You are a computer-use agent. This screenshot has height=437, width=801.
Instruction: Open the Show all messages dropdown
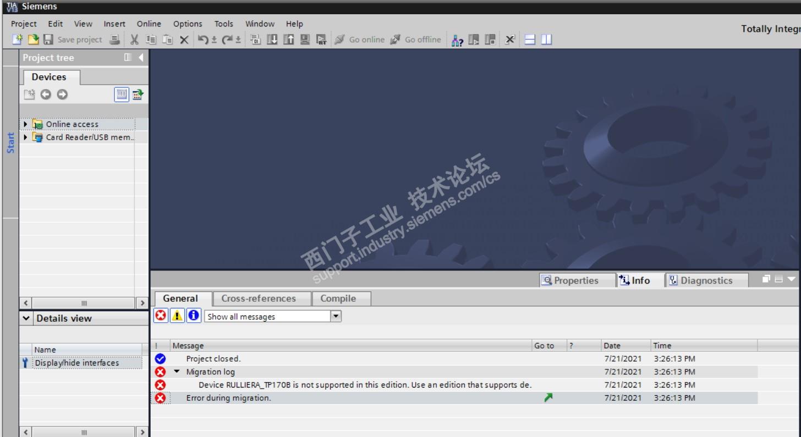tap(336, 316)
